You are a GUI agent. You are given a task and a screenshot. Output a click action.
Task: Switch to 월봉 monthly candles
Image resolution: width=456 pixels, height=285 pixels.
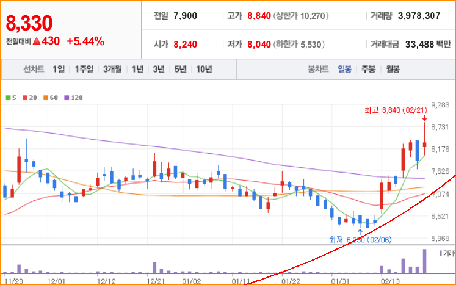tap(393, 69)
